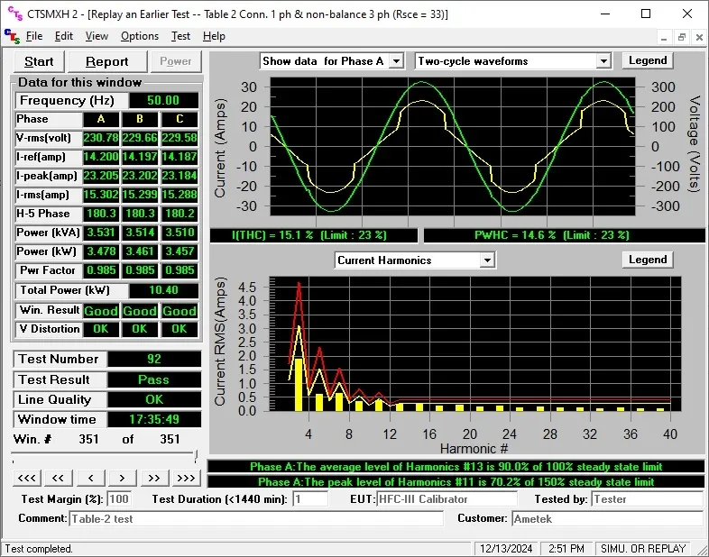
Task: Show the waveform chart Legend
Action: tap(648, 60)
